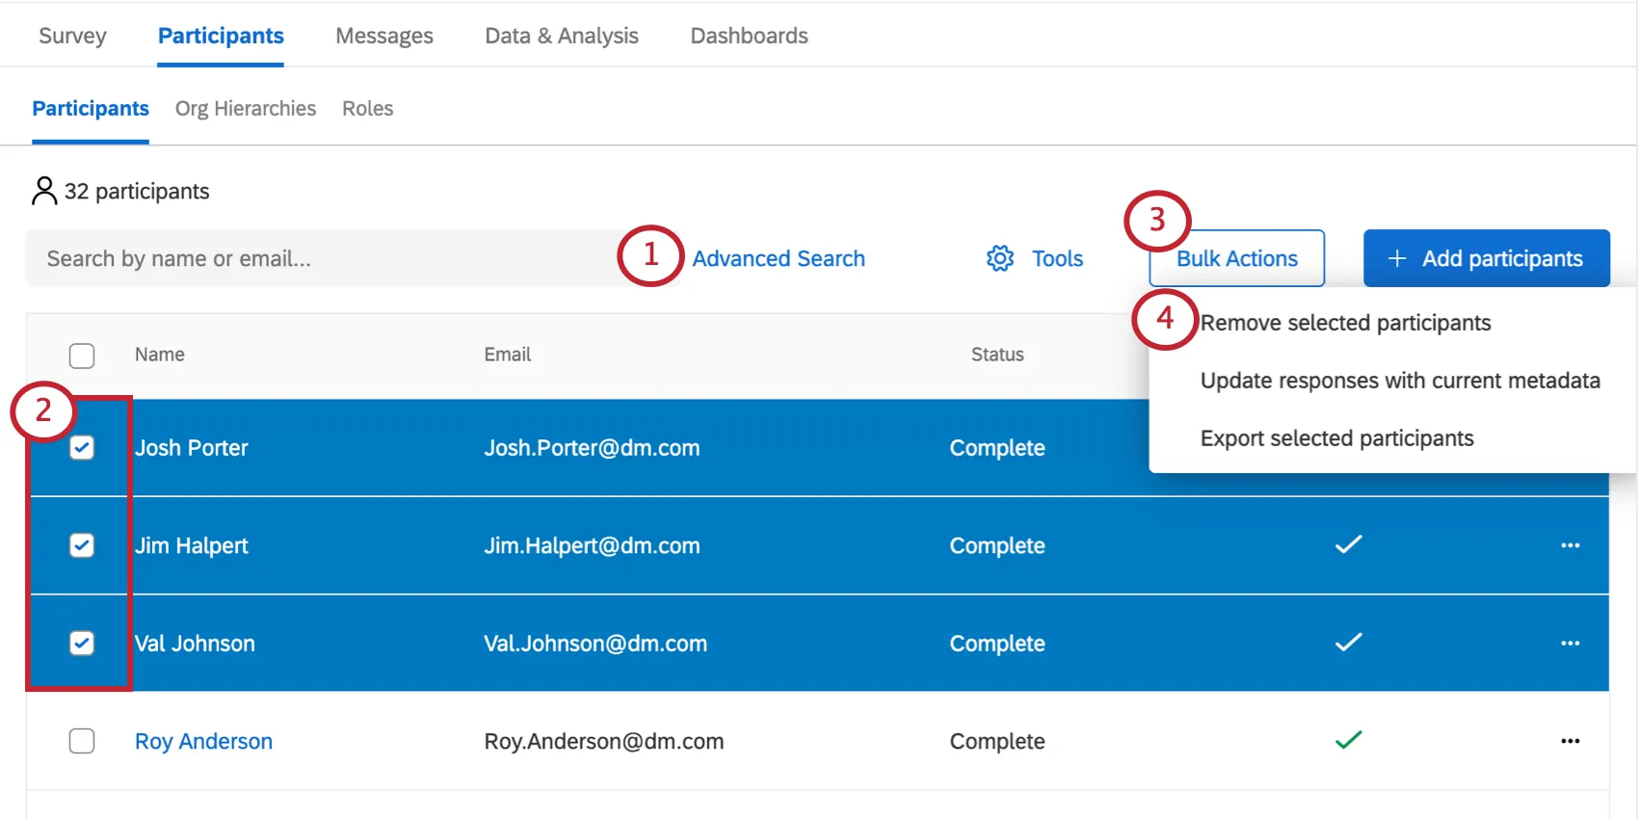
Task: Choose Remove selected participants
Action: click(1345, 323)
